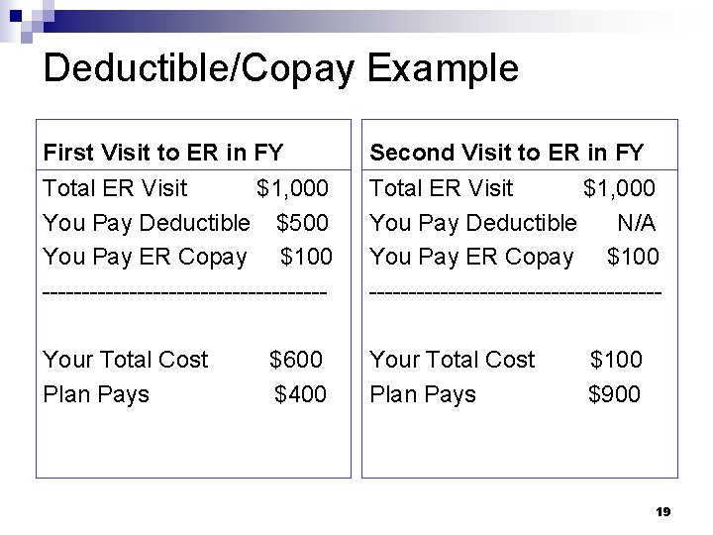Select the second visit $100 ER copay amount
This screenshot has height=535, width=713.
[633, 257]
